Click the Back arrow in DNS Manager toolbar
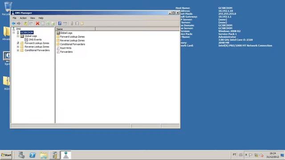285x160 pixels. click(14, 24)
